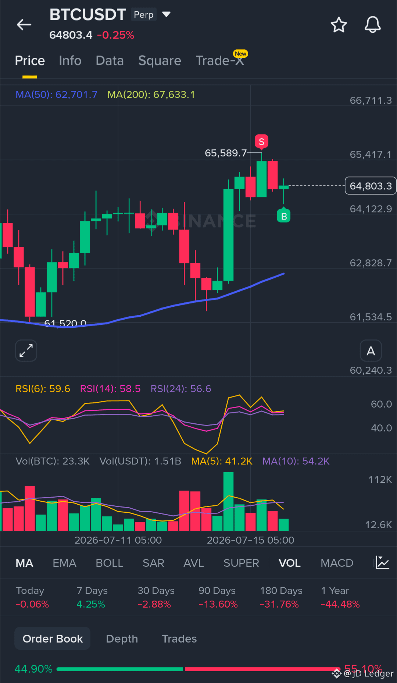Viewport: 397px width, 683px height.
Task: Tap the volume MA(5): 41.2K label
Action: (x=222, y=461)
